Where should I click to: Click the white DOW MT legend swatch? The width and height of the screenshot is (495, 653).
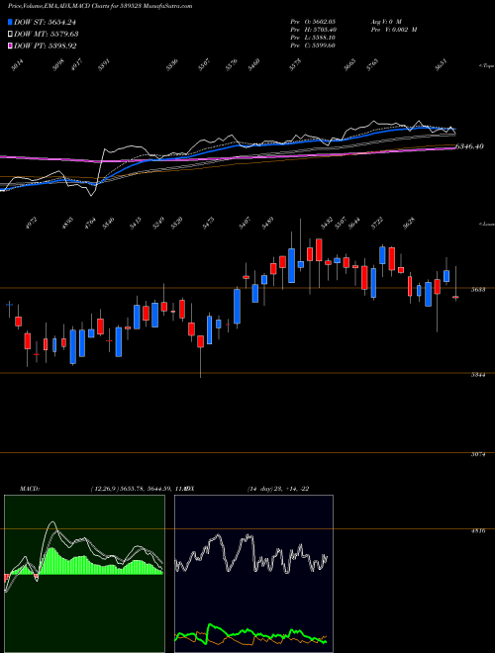(x=10, y=34)
